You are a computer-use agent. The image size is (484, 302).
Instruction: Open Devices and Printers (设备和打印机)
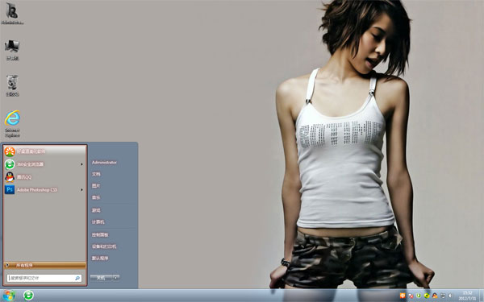[104, 246]
